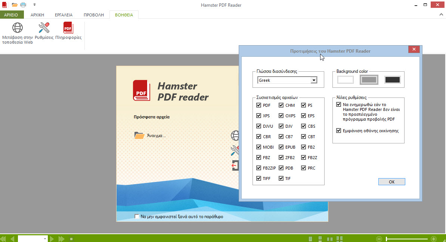
Task: Click the Συσχετισμός αρχείων group label
Action: (x=277, y=97)
